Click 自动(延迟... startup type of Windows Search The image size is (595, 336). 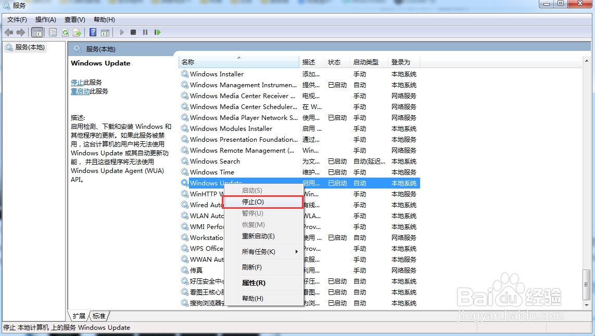(x=369, y=161)
